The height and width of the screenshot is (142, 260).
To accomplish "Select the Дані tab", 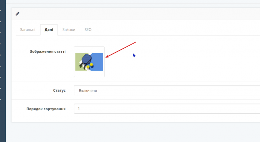I will coord(49,30).
